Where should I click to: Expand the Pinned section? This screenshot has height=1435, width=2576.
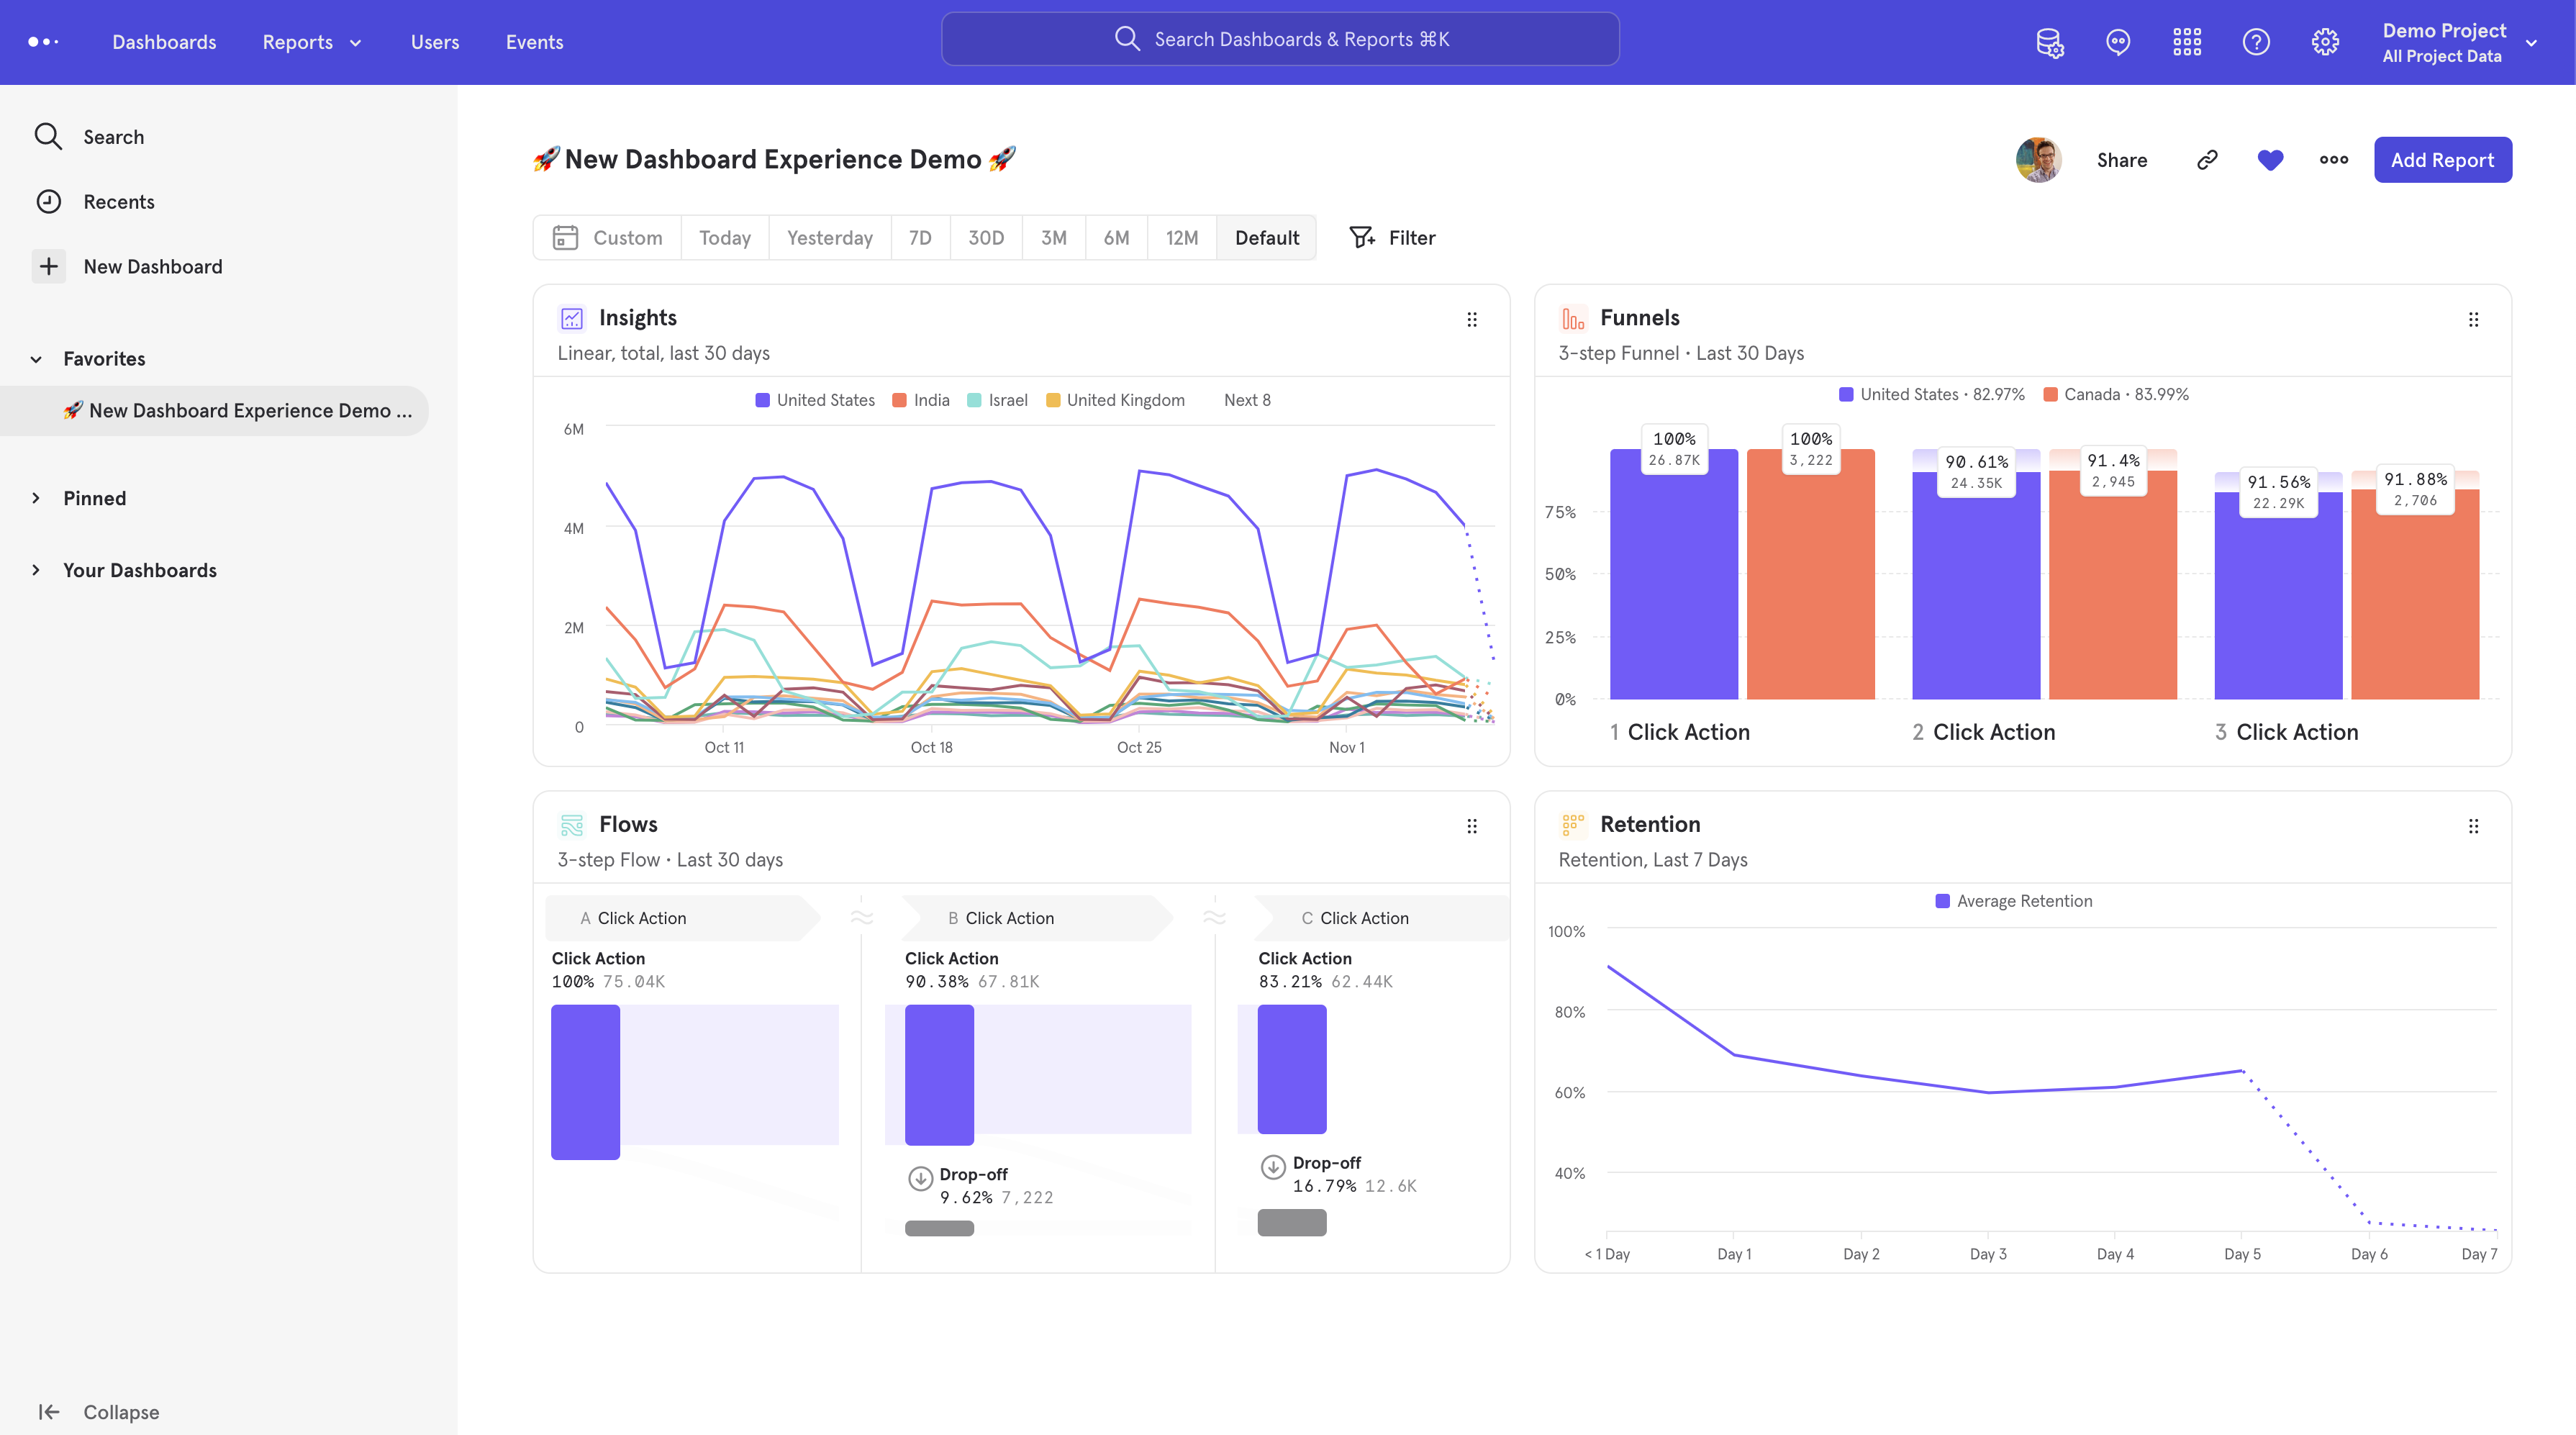[x=36, y=498]
